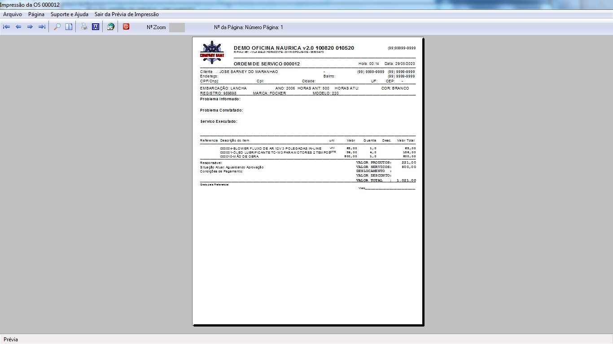Screen dimensions: 613x344
Task: Click the magnifying glass zoom icon
Action: 57,27
